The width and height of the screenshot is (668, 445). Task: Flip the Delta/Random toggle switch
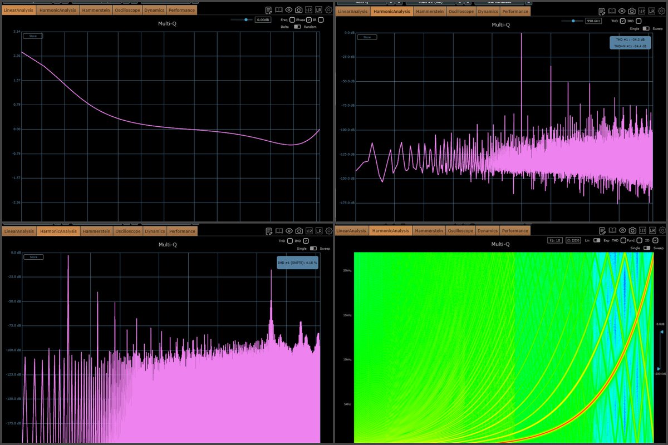coord(297,27)
